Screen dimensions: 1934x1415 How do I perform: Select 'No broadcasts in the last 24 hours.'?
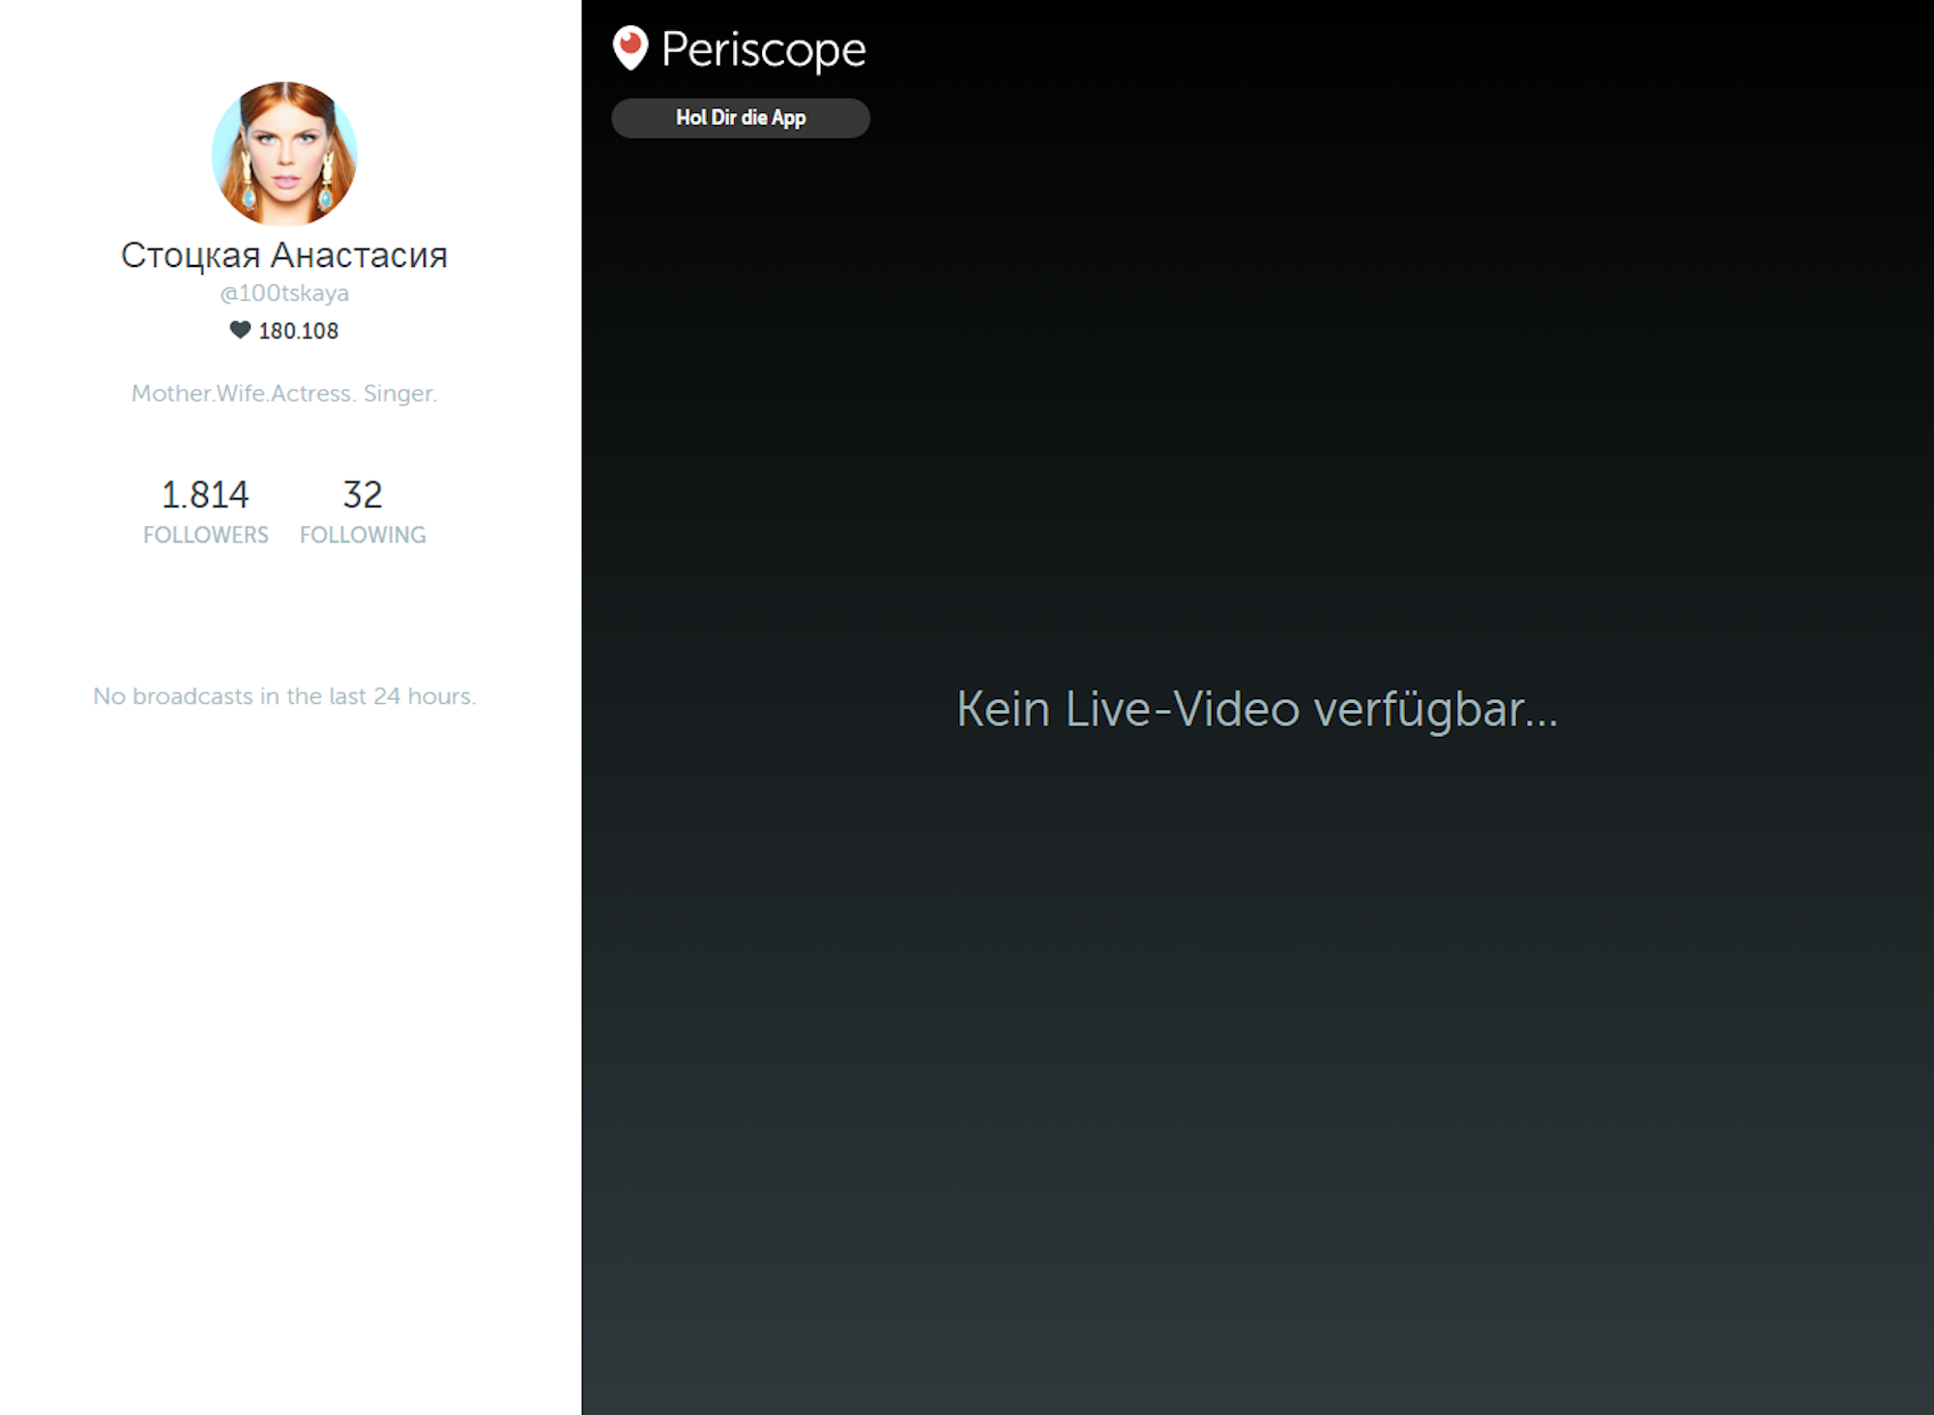coord(284,696)
